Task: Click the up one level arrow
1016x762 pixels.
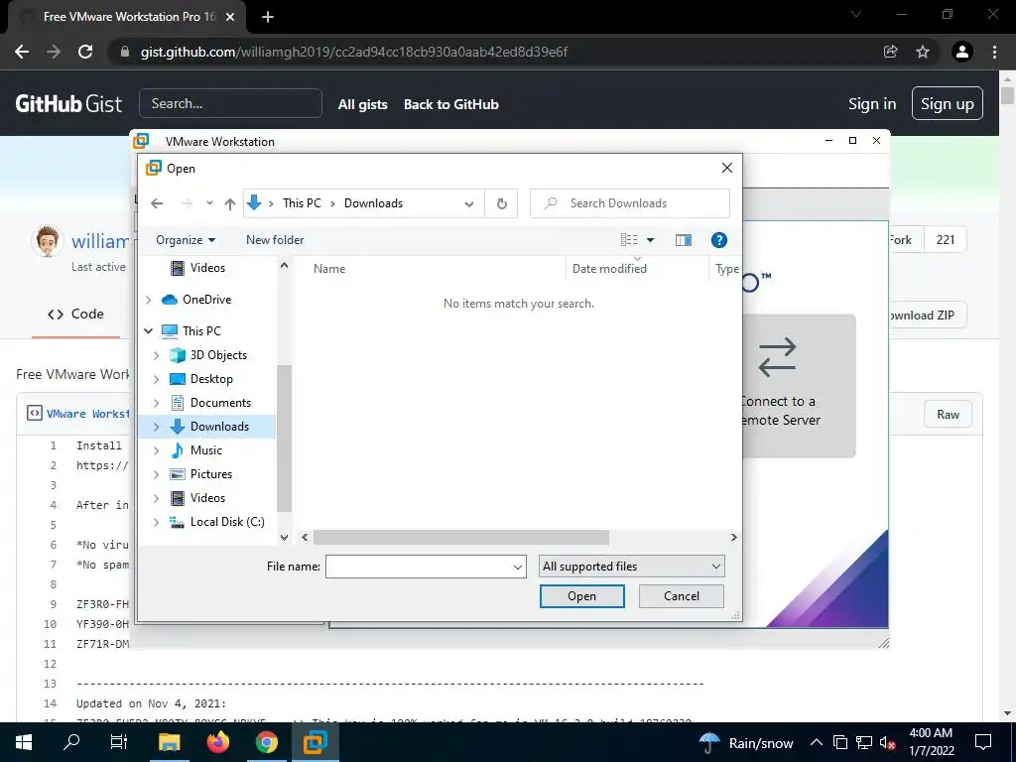Action: (230, 203)
